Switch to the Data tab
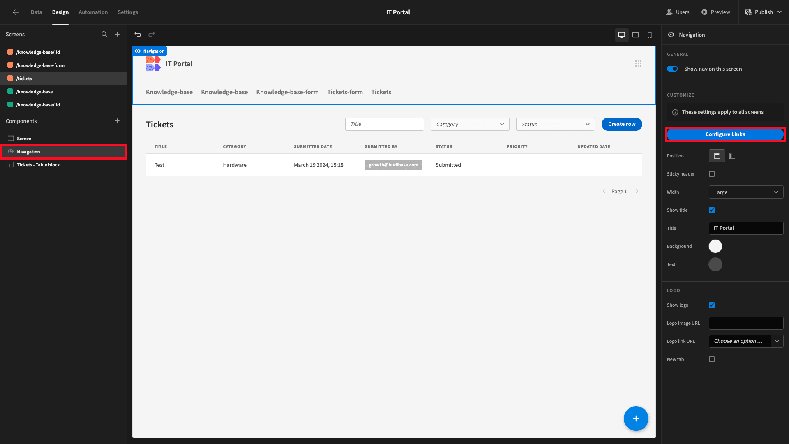Screen dimensions: 789x444 point(36,12)
